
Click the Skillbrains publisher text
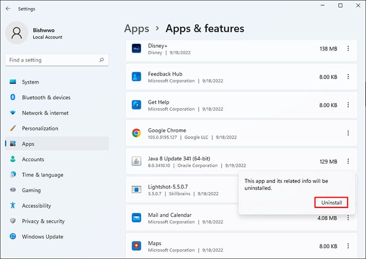click(179, 194)
